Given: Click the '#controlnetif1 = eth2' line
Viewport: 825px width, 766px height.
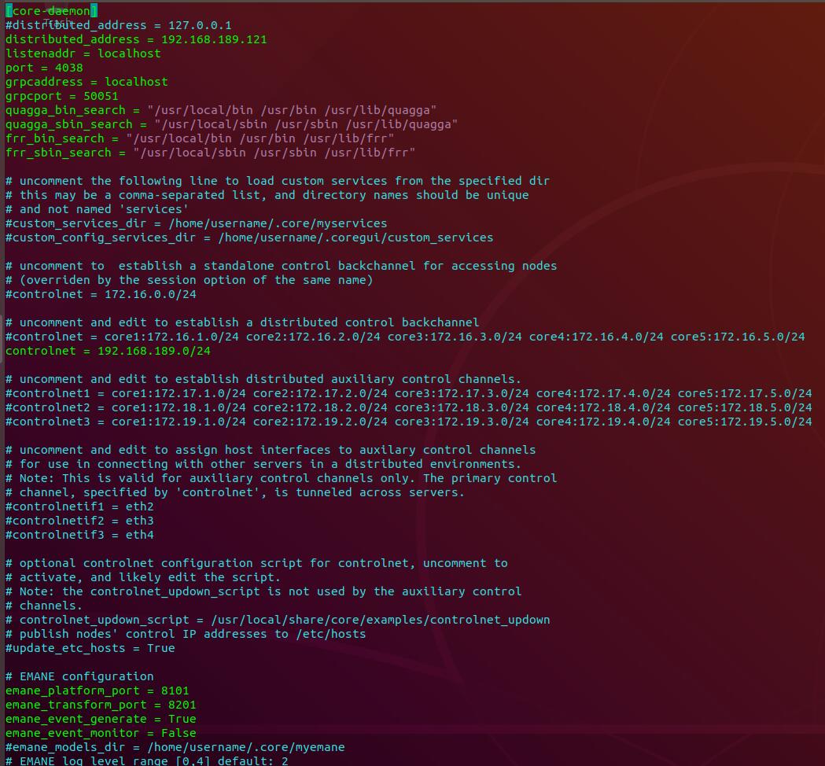Looking at the screenshot, I should point(79,507).
